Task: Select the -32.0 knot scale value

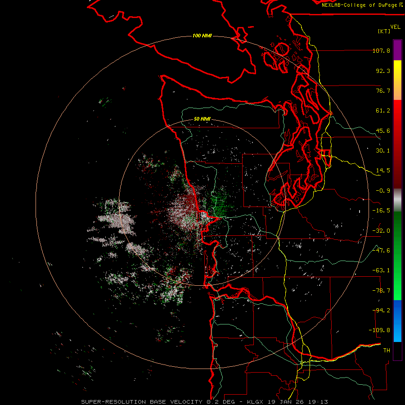Action: [381, 231]
